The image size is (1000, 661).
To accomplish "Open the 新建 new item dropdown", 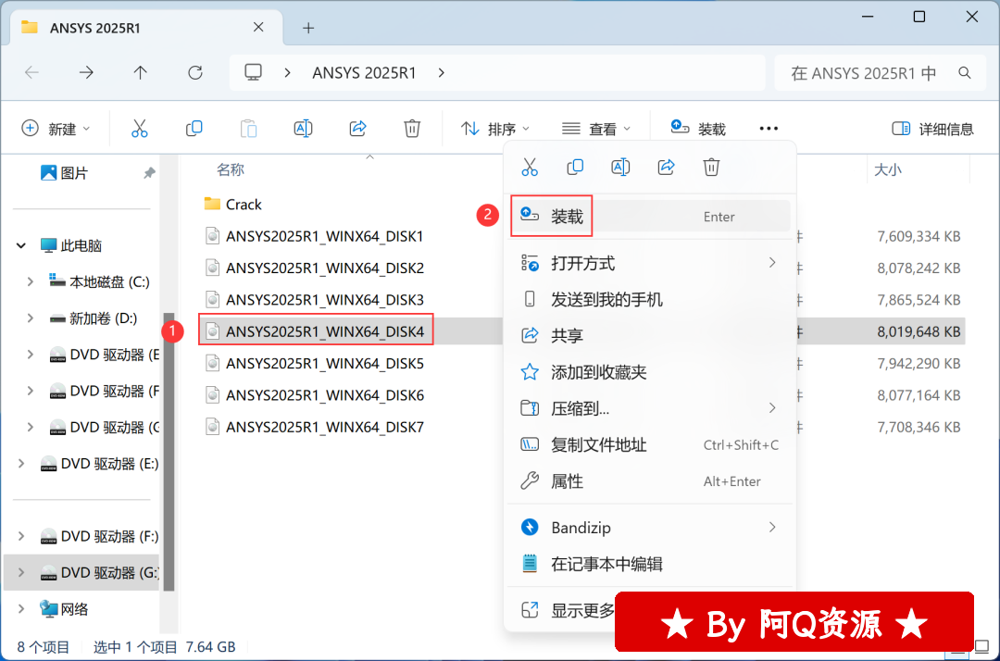I will click(x=56, y=129).
